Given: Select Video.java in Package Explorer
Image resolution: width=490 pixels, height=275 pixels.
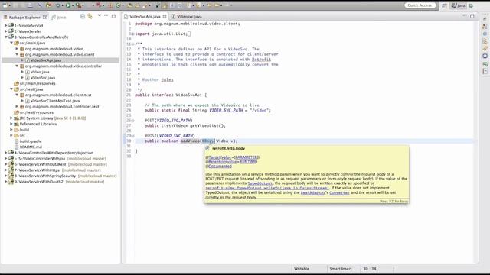Looking at the screenshot, I should coord(40,72).
